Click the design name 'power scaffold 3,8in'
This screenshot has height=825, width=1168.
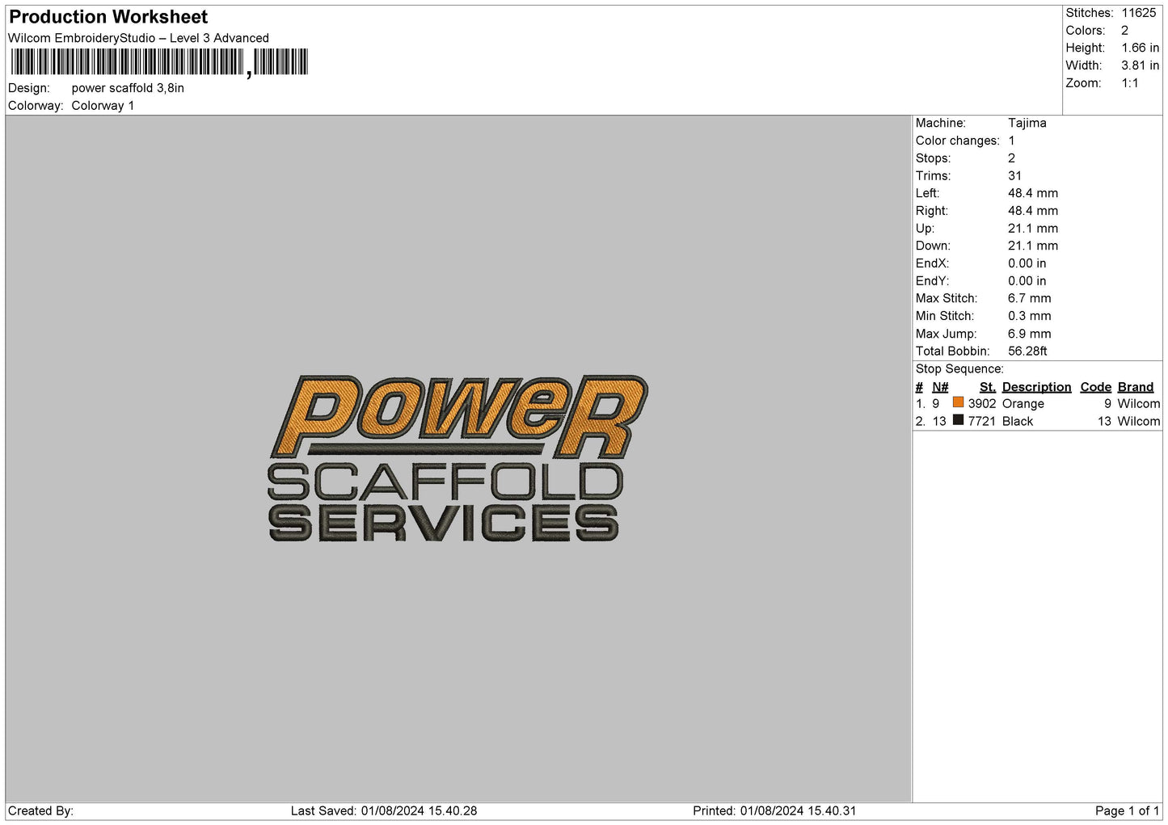(x=128, y=88)
